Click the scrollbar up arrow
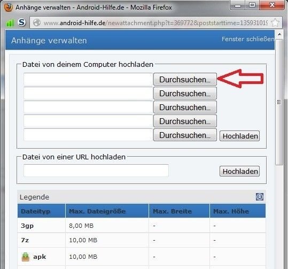Screen dimensions: 288x269 click(279, 34)
